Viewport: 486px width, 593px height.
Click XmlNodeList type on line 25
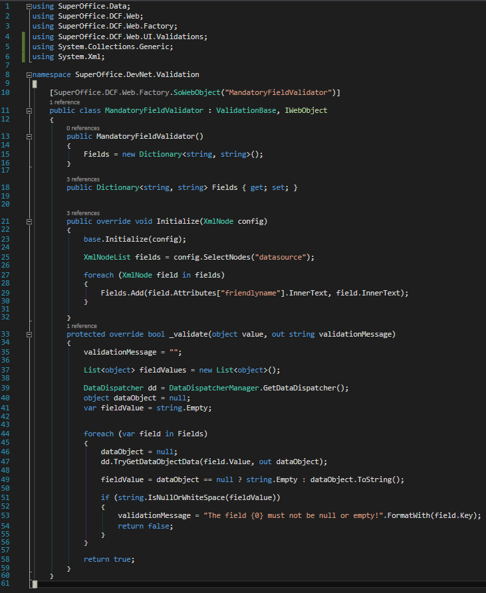click(107, 257)
